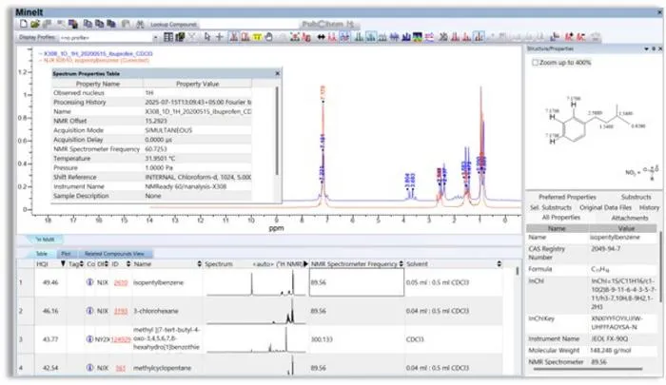Open the Preferred Properties tab
The image size is (666, 385).
(567, 197)
